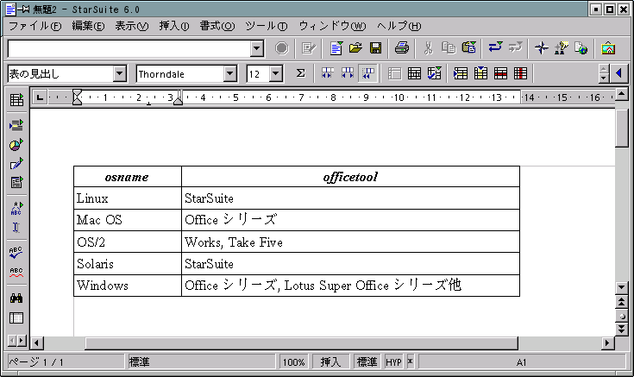The width and height of the screenshot is (634, 377).
Task: Insert a column with the table toolbar icon
Action: pyautogui.click(x=480, y=73)
